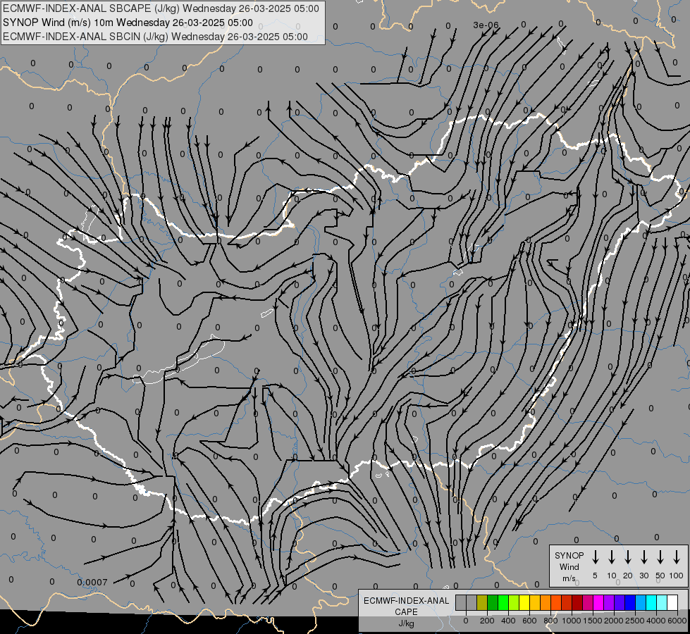
Task: Click the 10 m/s wind arrow in legend
Action: tap(612, 557)
